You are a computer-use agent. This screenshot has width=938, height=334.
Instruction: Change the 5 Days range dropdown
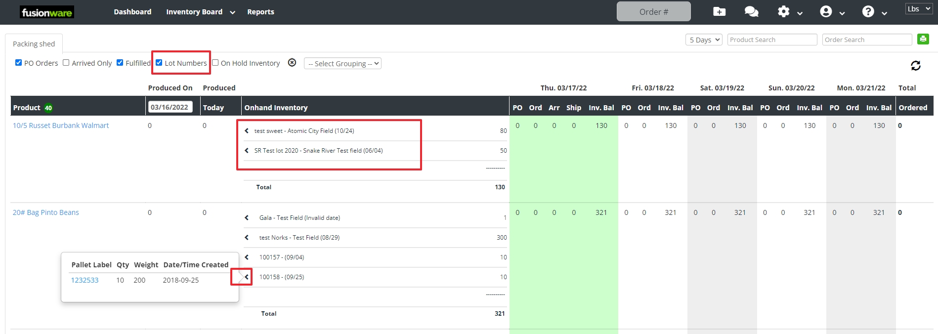[x=704, y=40]
